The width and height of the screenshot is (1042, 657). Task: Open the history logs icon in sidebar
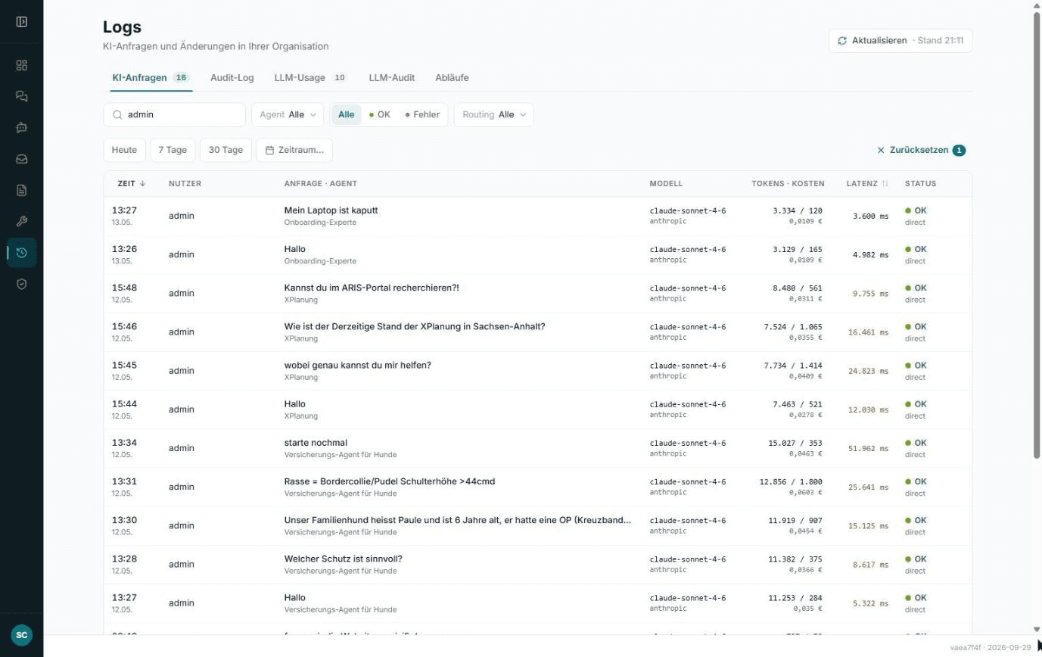click(21, 252)
